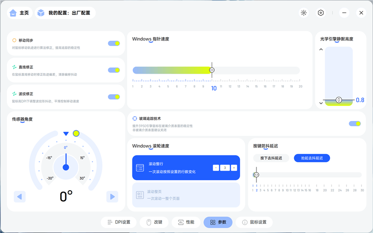
Task: Click down chevron of lift-off height
Action: 321,103
